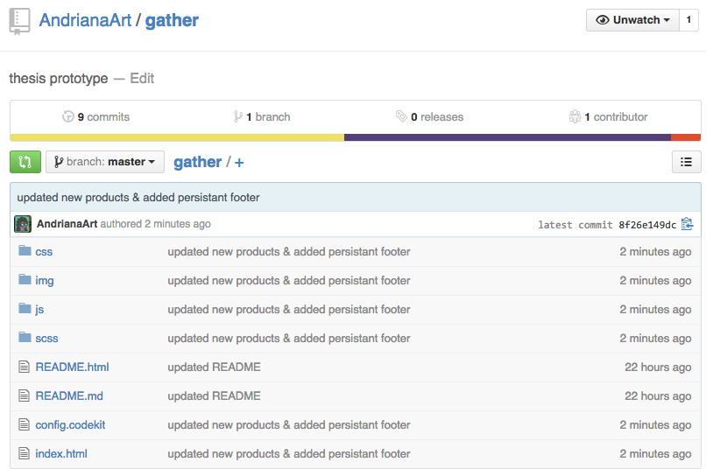Image resolution: width=706 pixels, height=476 pixels.
Task: Click the README.html file icon
Action: [x=24, y=367]
